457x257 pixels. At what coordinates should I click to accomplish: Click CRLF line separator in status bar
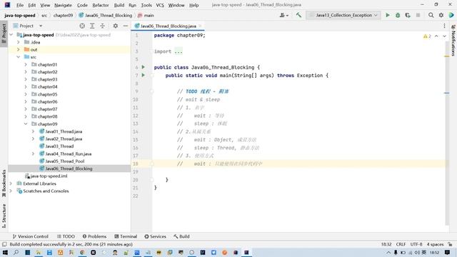coord(401,244)
